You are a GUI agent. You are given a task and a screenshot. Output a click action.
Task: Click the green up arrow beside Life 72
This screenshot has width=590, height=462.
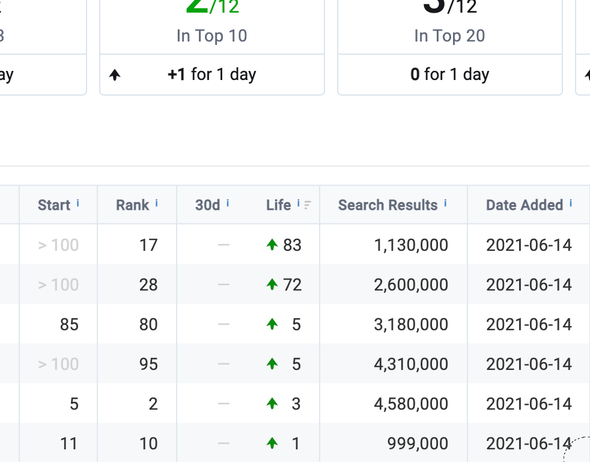coord(272,284)
